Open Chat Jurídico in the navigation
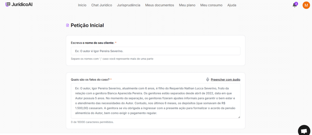 point(101,5)
